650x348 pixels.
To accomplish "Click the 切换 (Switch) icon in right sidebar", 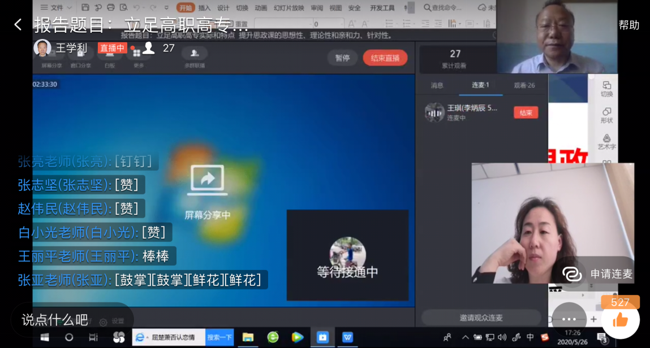I will click(x=607, y=89).
